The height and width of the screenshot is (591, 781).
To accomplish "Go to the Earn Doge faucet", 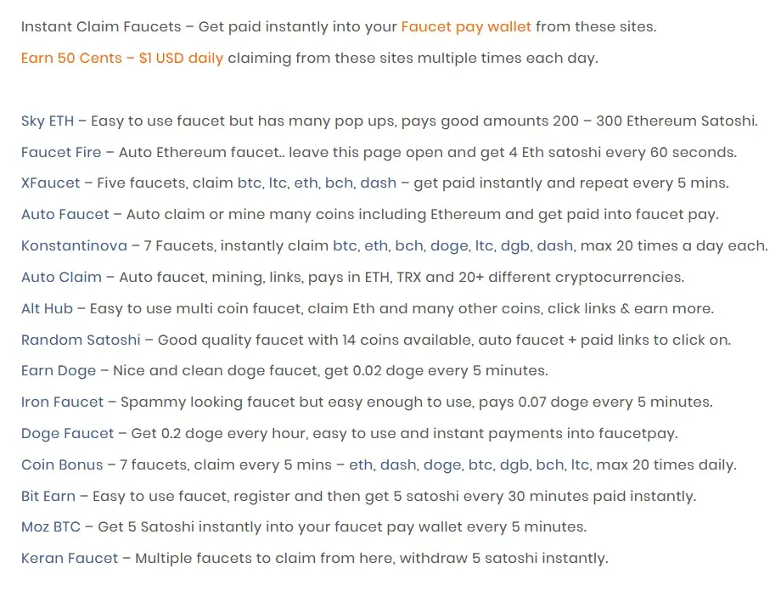I will 59,371.
